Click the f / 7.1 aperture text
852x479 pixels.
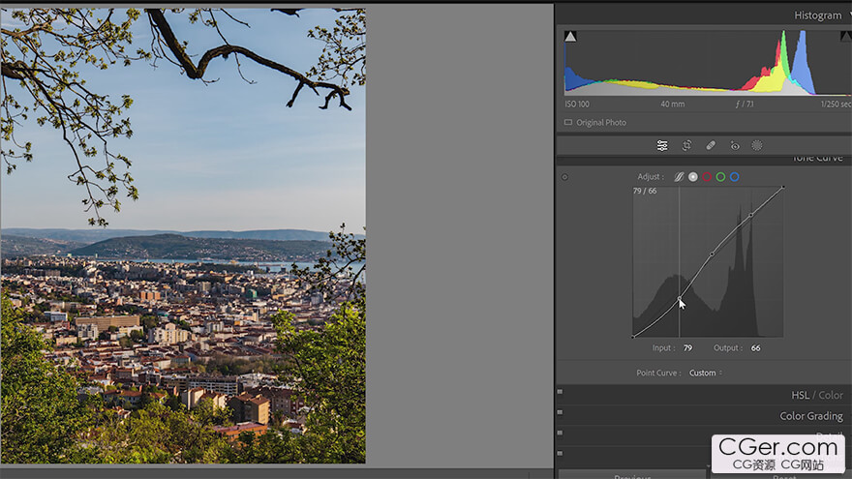pyautogui.click(x=745, y=105)
